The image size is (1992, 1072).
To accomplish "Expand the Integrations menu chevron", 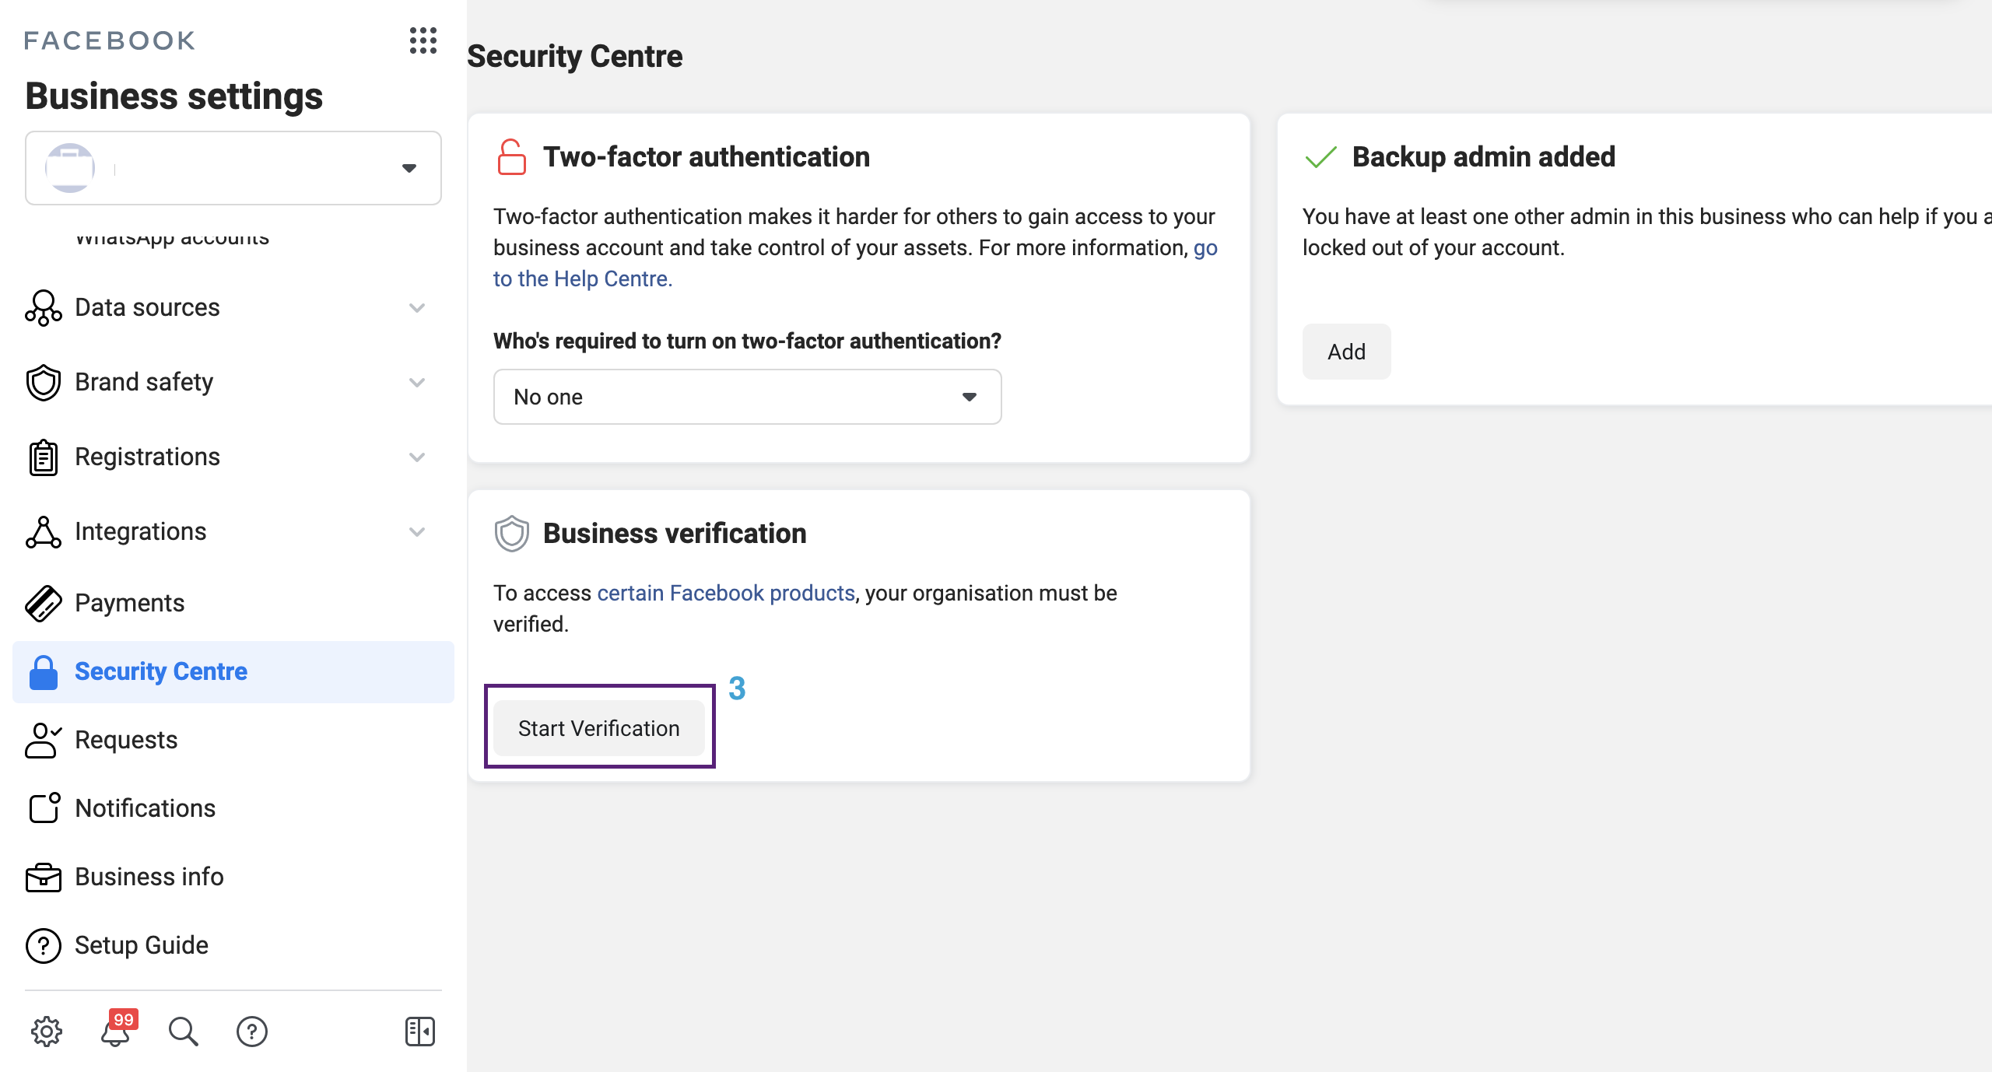I will (x=417, y=532).
